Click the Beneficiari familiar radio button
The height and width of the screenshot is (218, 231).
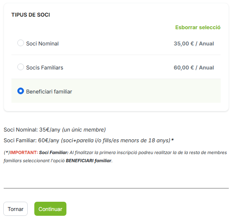21,91
